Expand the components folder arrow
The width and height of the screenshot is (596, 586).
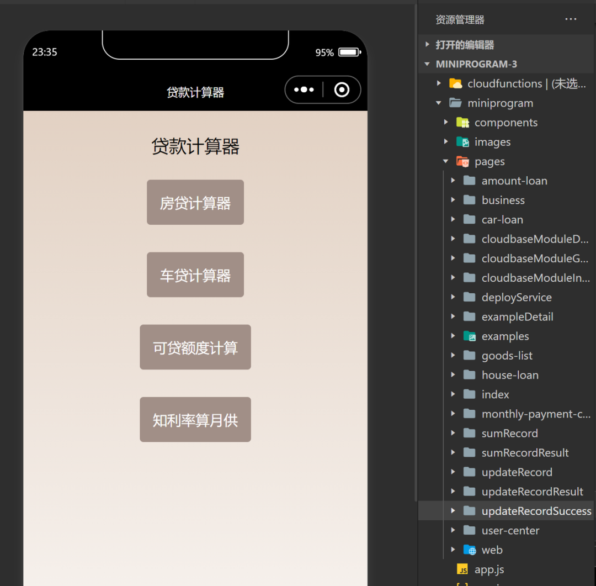[x=446, y=122]
